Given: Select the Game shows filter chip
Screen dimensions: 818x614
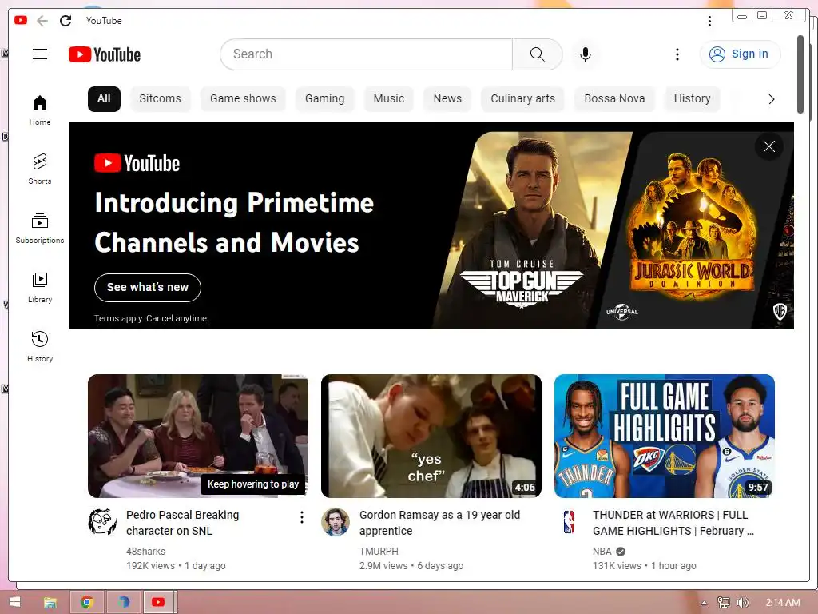Looking at the screenshot, I should coord(243,98).
